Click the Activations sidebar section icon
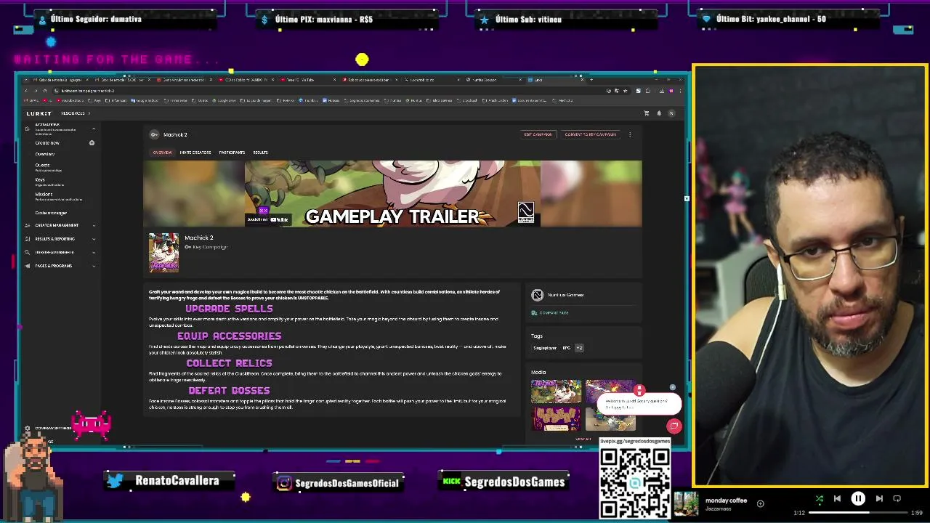The height and width of the screenshot is (523, 930). coord(27,129)
